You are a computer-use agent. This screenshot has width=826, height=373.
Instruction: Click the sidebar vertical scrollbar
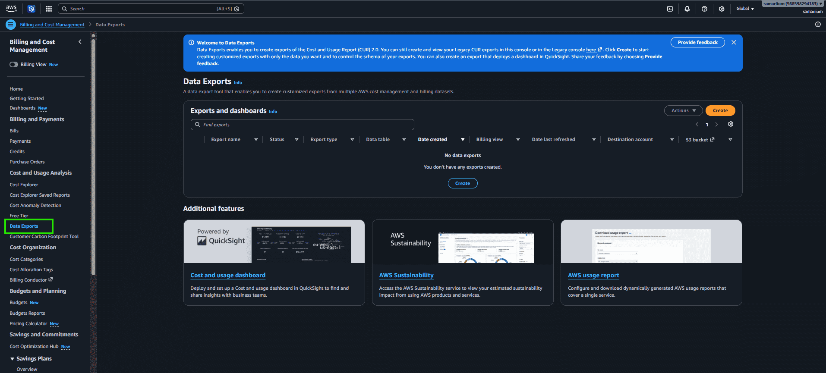point(93,157)
